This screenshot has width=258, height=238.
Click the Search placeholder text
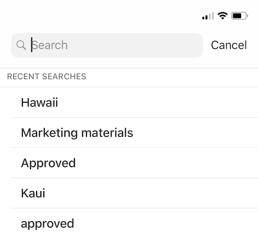(x=50, y=45)
